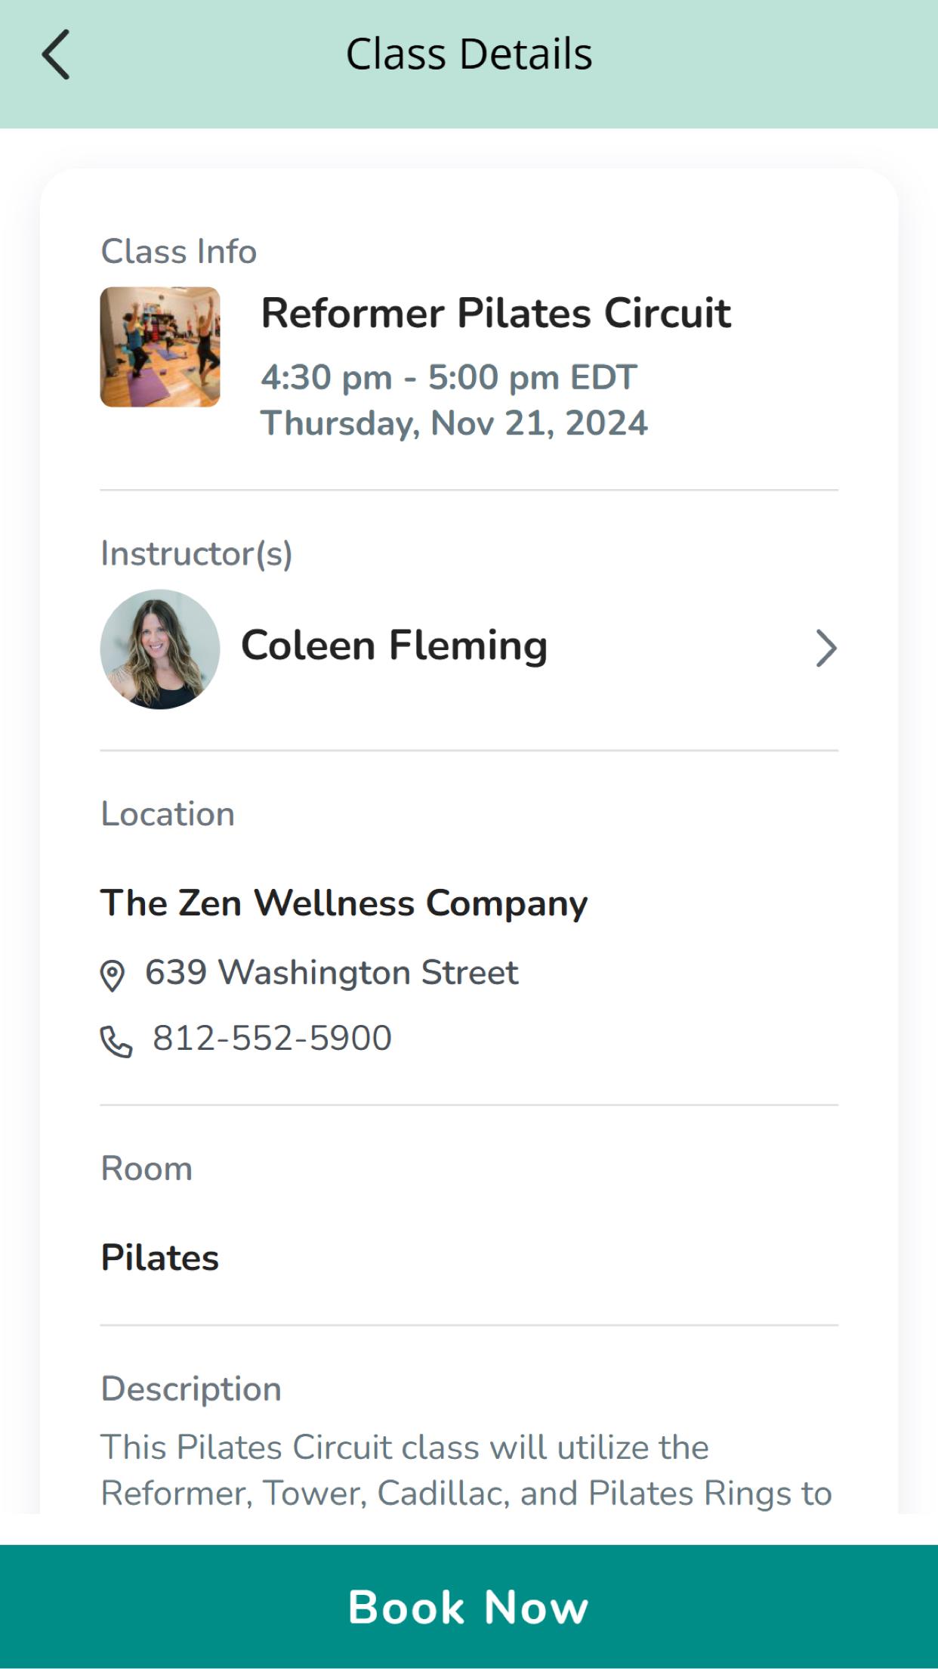Call 812-552-5900 phone number
Viewport: 938px width, 1669px height.
(x=272, y=1039)
